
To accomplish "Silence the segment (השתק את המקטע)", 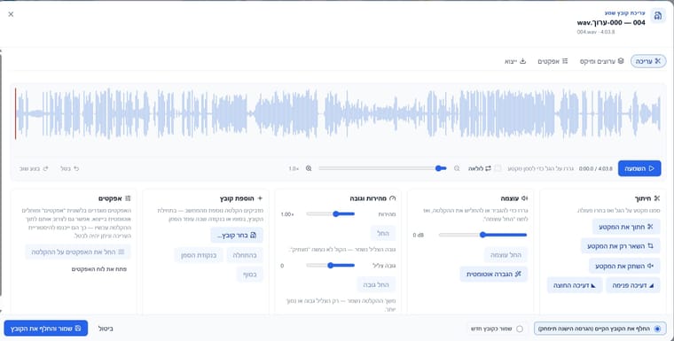I will tap(624, 266).
